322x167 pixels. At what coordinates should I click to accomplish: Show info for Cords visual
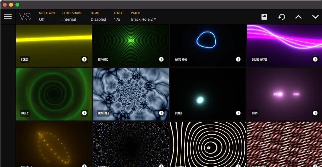(x=84, y=59)
